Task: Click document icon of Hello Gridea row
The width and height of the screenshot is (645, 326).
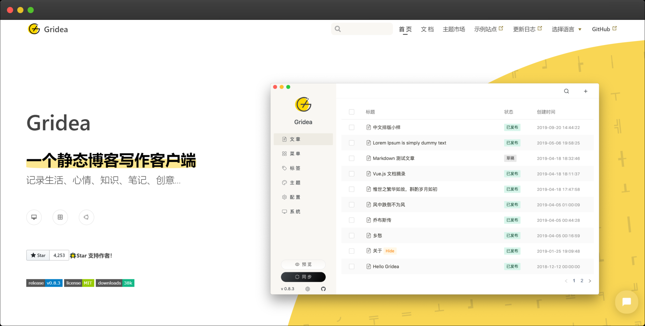Action: [369, 267]
